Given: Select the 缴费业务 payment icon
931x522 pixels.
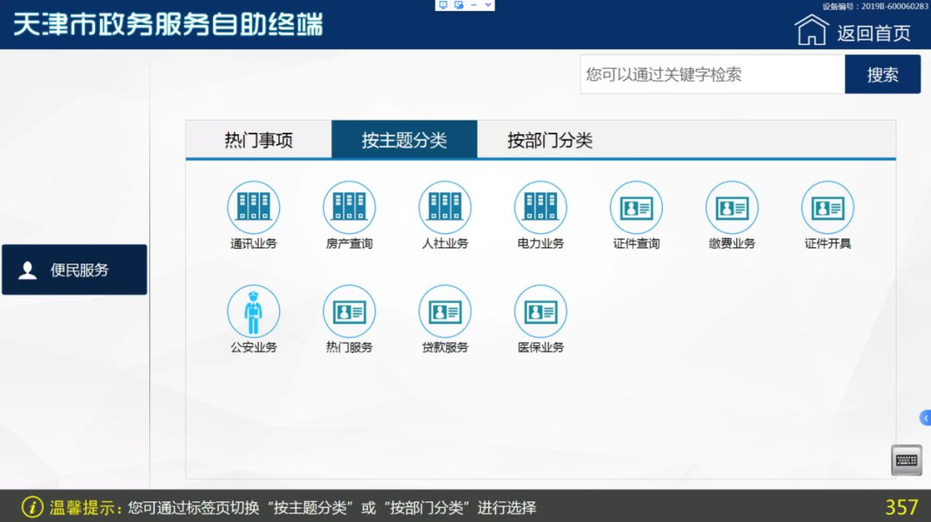Looking at the screenshot, I should click(x=732, y=208).
